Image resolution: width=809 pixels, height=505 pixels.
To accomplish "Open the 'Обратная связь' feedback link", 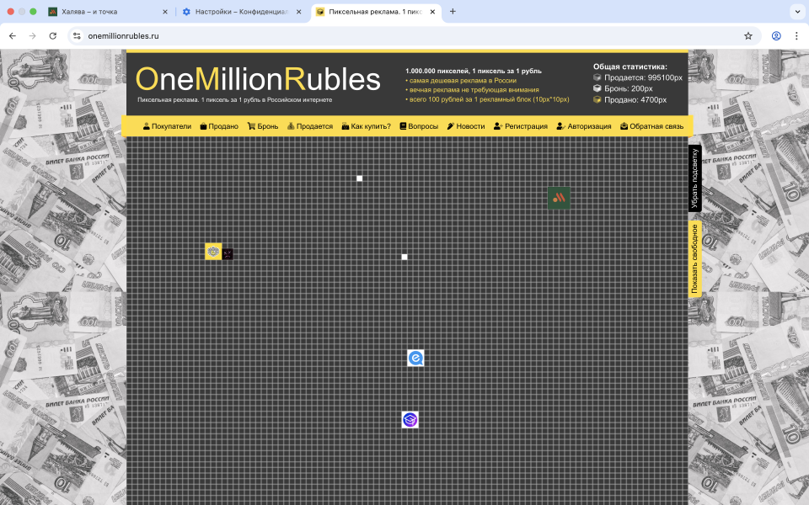I will [x=651, y=126].
